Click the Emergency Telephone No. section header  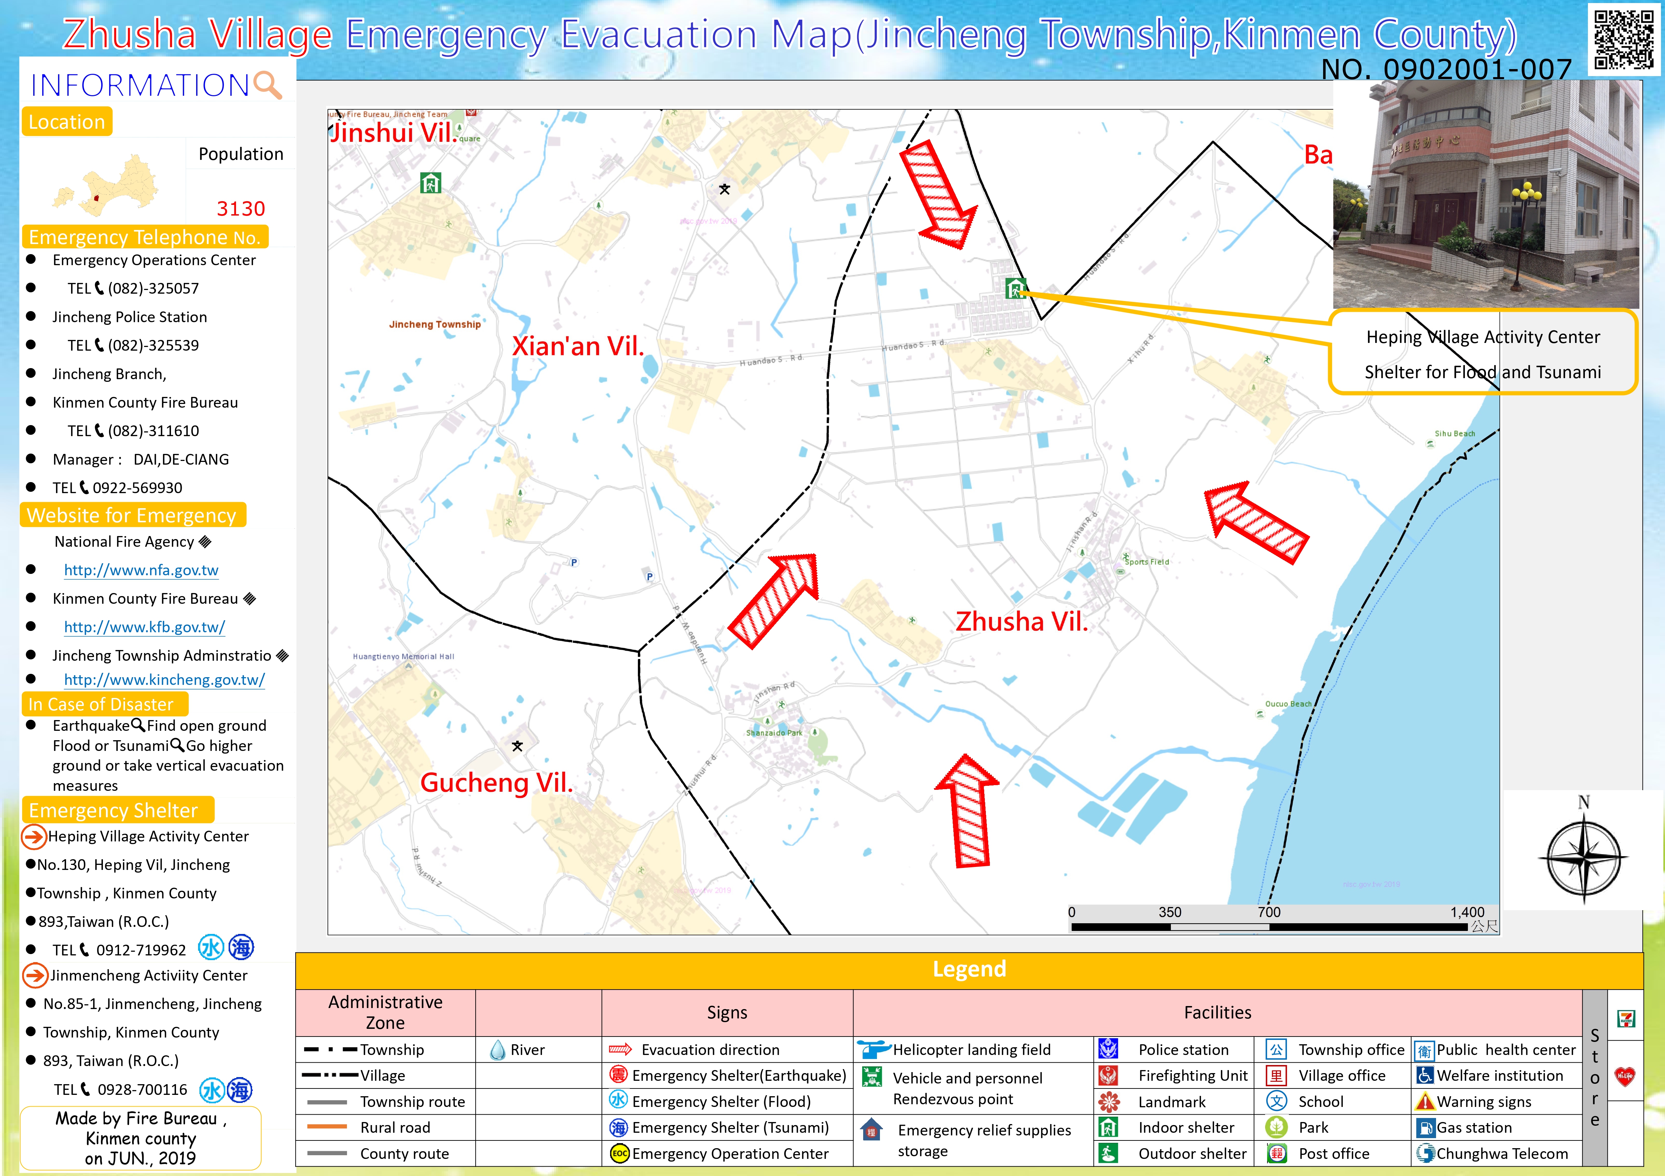(x=144, y=237)
